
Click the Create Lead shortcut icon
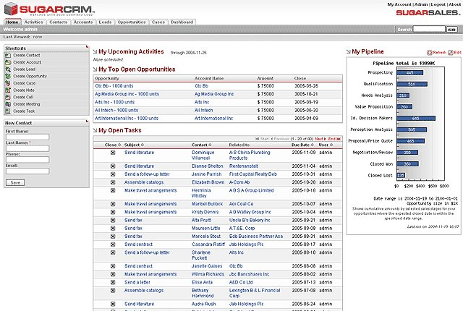click(x=8, y=69)
